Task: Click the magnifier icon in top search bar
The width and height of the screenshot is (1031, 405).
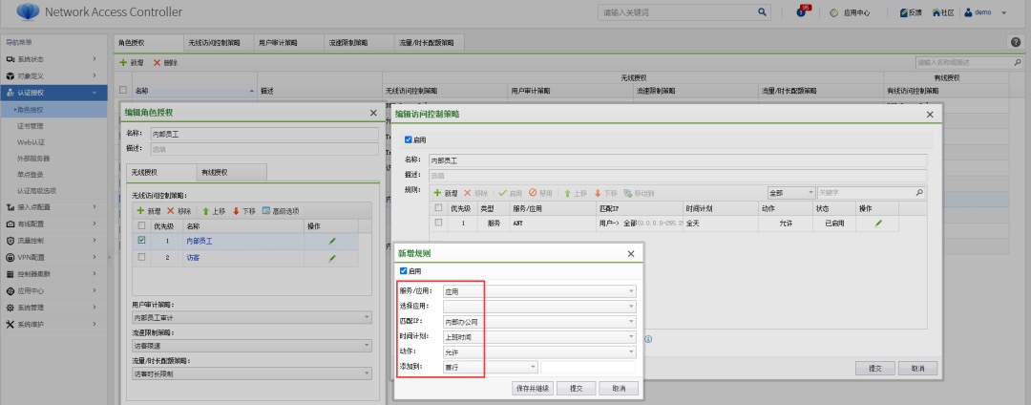Action: point(762,12)
